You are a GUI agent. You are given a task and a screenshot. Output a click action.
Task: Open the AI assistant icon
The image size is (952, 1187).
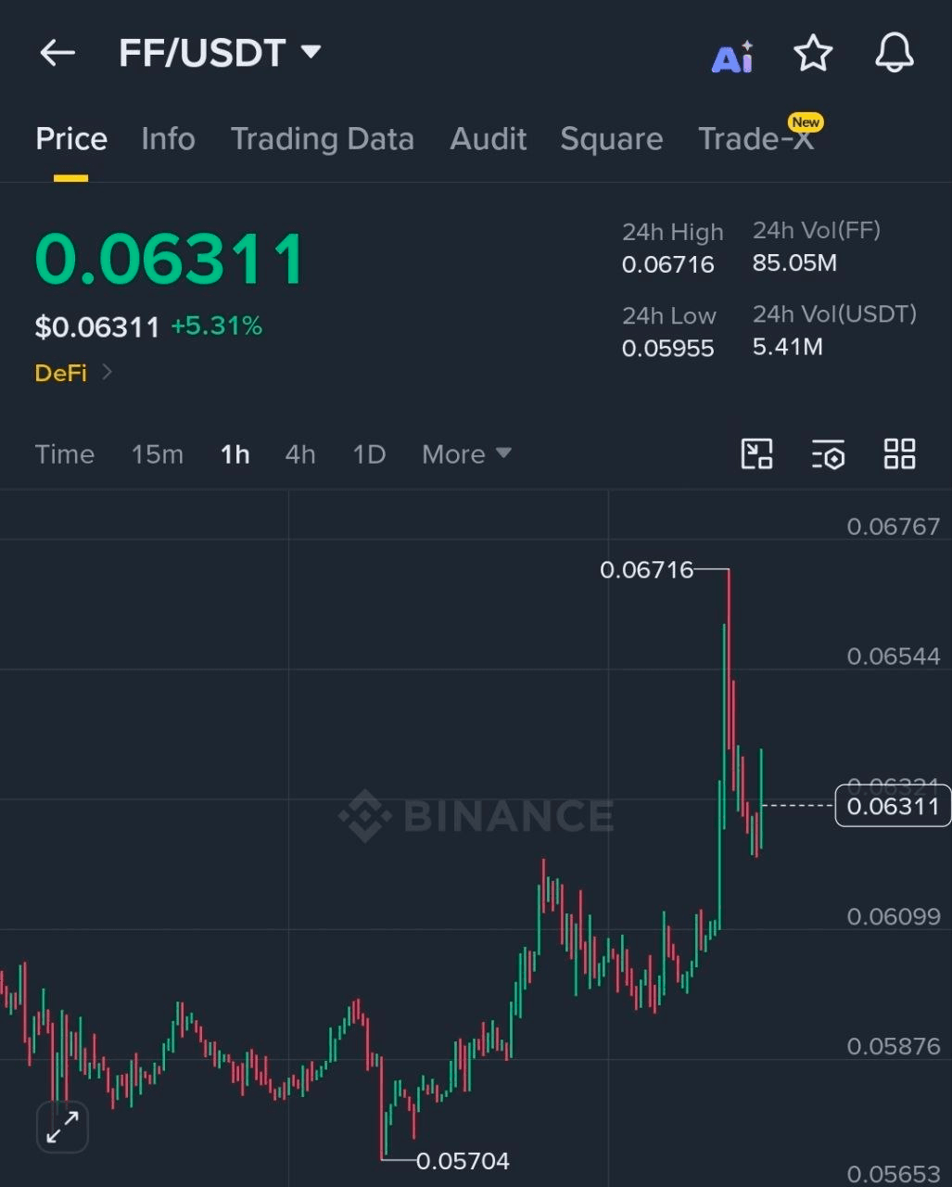coord(732,57)
